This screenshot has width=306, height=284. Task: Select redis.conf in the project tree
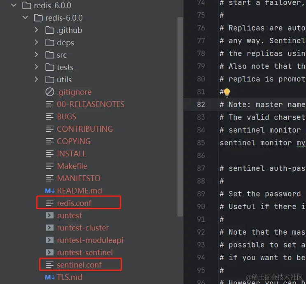[x=74, y=203]
